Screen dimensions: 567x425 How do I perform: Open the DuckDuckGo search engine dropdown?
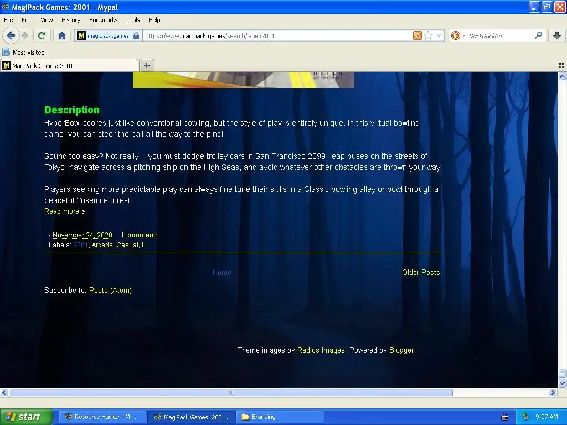pos(457,35)
